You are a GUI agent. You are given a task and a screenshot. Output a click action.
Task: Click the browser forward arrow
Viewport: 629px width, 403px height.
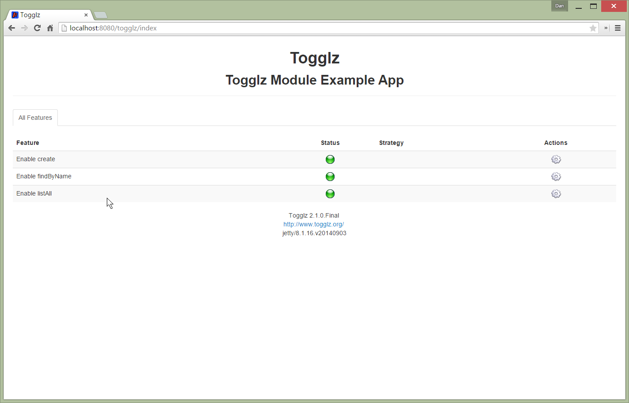coord(24,28)
